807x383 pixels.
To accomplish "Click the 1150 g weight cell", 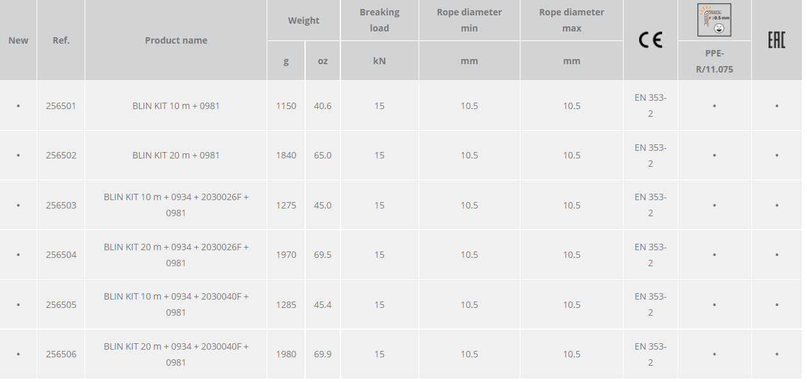I will [x=286, y=106].
